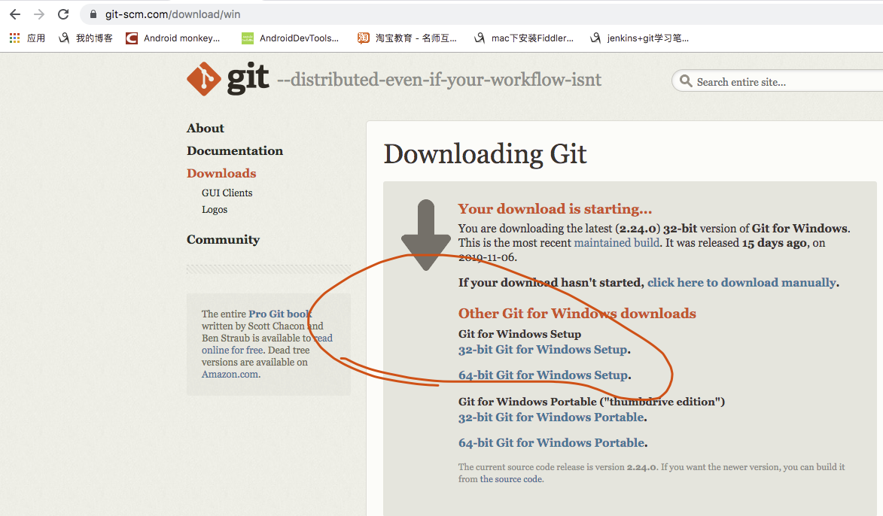The height and width of the screenshot is (516, 883).
Task: Download 32-bit Git for Windows Portable
Action: pos(551,417)
